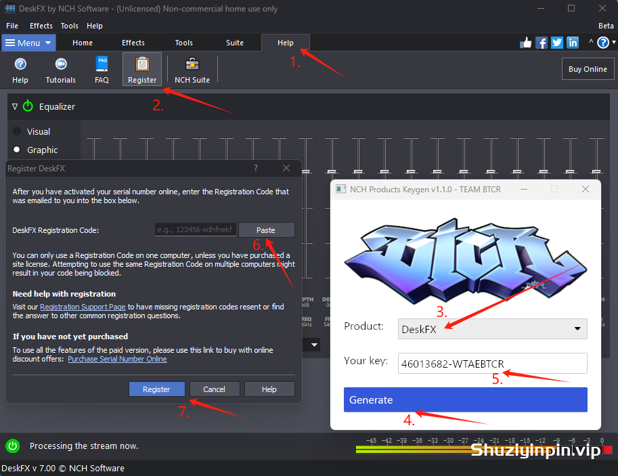Open the Tools menu in menu bar
This screenshot has height=476, width=618.
pyautogui.click(x=69, y=26)
